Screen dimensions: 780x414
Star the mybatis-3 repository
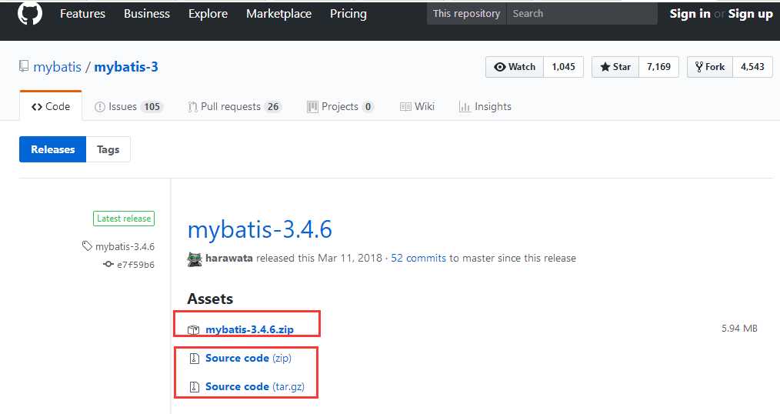coord(615,67)
